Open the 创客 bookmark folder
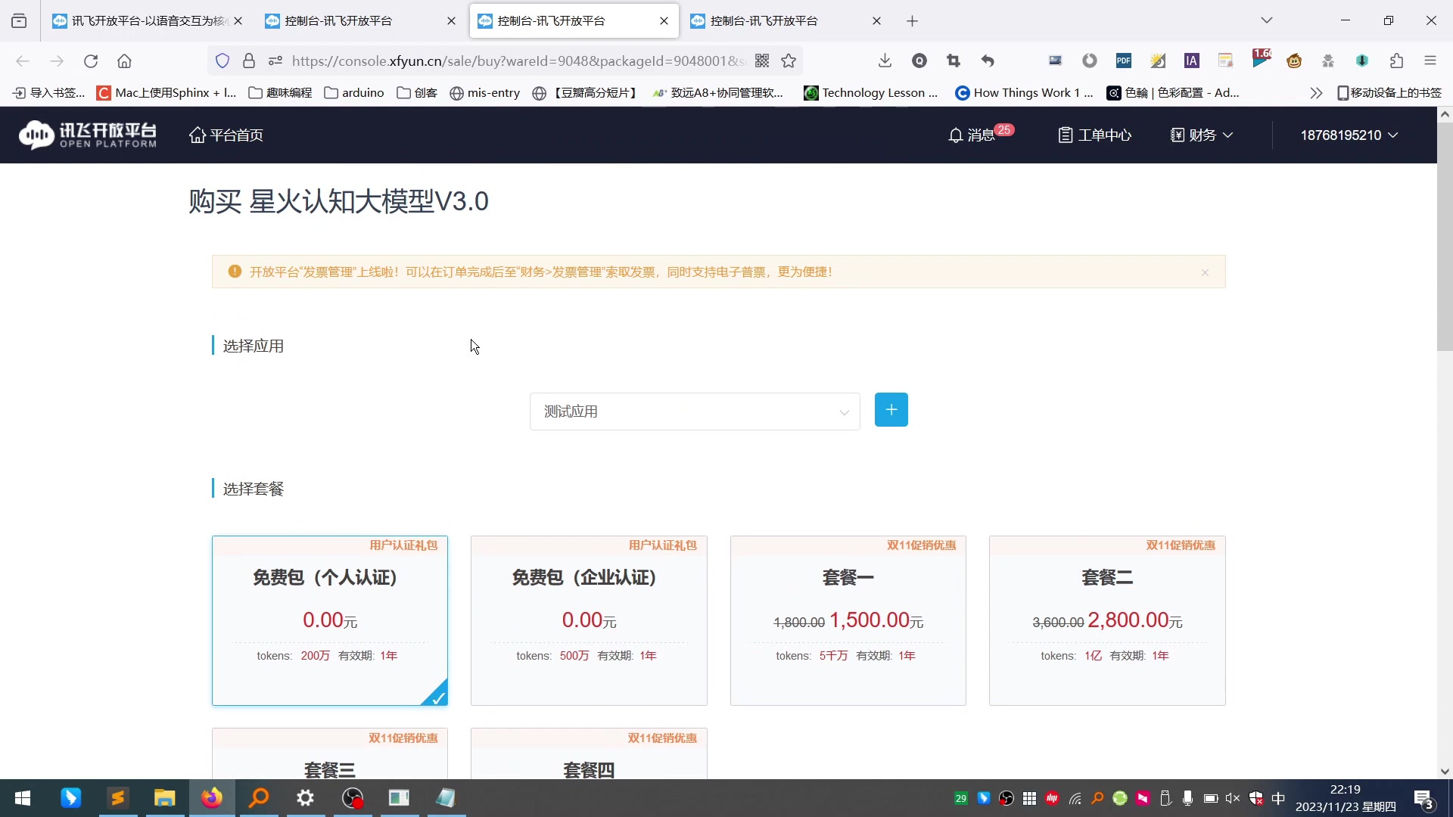The image size is (1453, 817). pyautogui.click(x=417, y=93)
